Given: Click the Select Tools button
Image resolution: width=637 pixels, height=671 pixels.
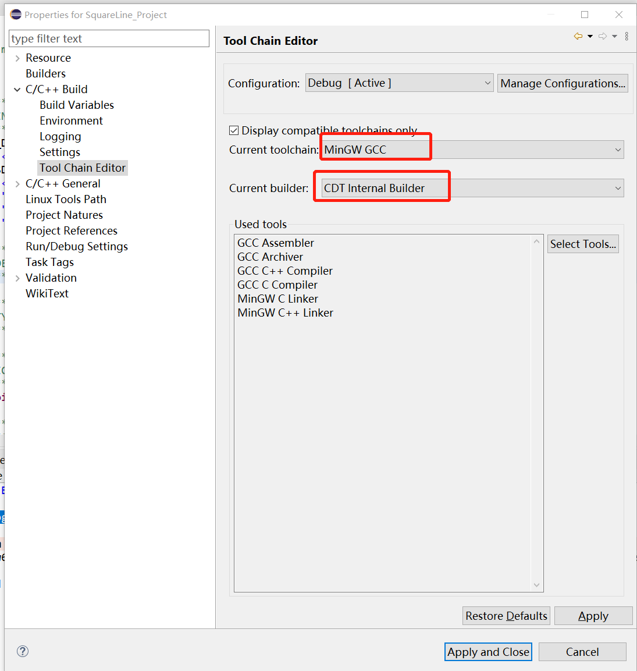Looking at the screenshot, I should point(583,244).
